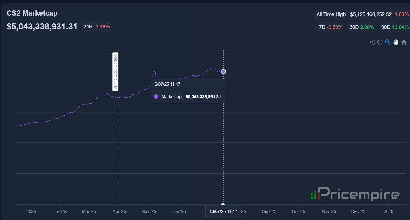Click the green bar icon in Pricempire logo
The height and width of the screenshot is (220, 410).
point(313,195)
